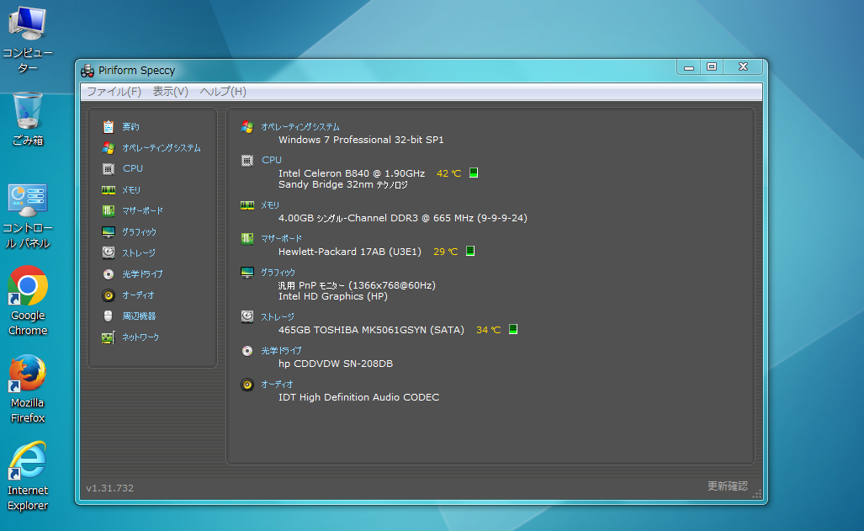
Task: Click the マザーボード heading link in summary
Action: pyautogui.click(x=282, y=239)
